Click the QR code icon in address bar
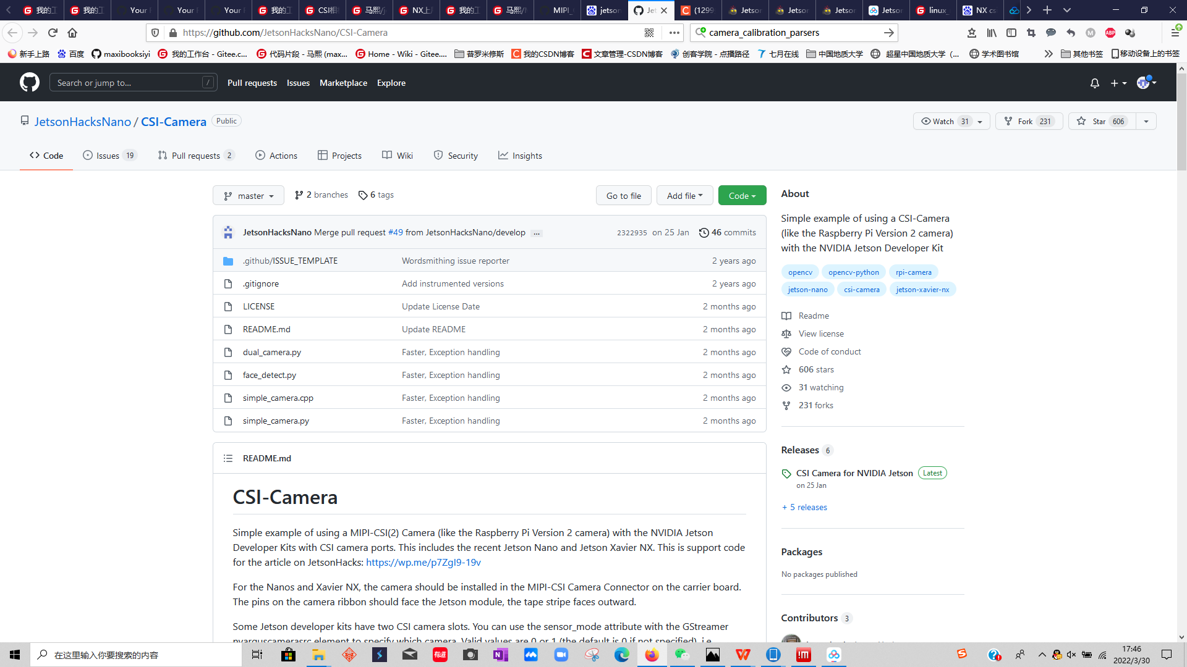1187x667 pixels. [x=649, y=33]
